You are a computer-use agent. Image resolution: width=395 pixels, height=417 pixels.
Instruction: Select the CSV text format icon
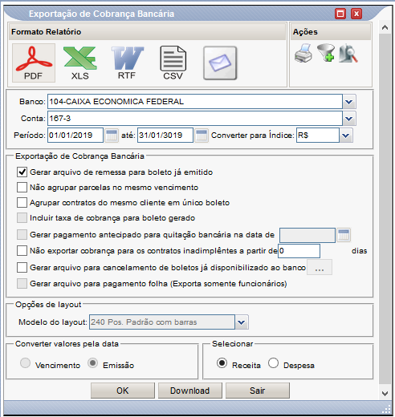[x=173, y=63]
